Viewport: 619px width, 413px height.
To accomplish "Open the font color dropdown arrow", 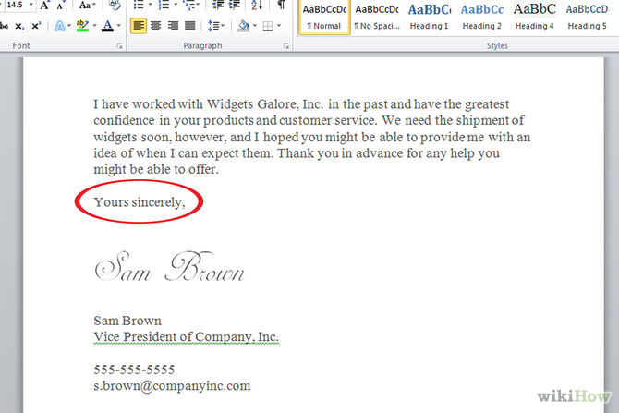I will [119, 26].
